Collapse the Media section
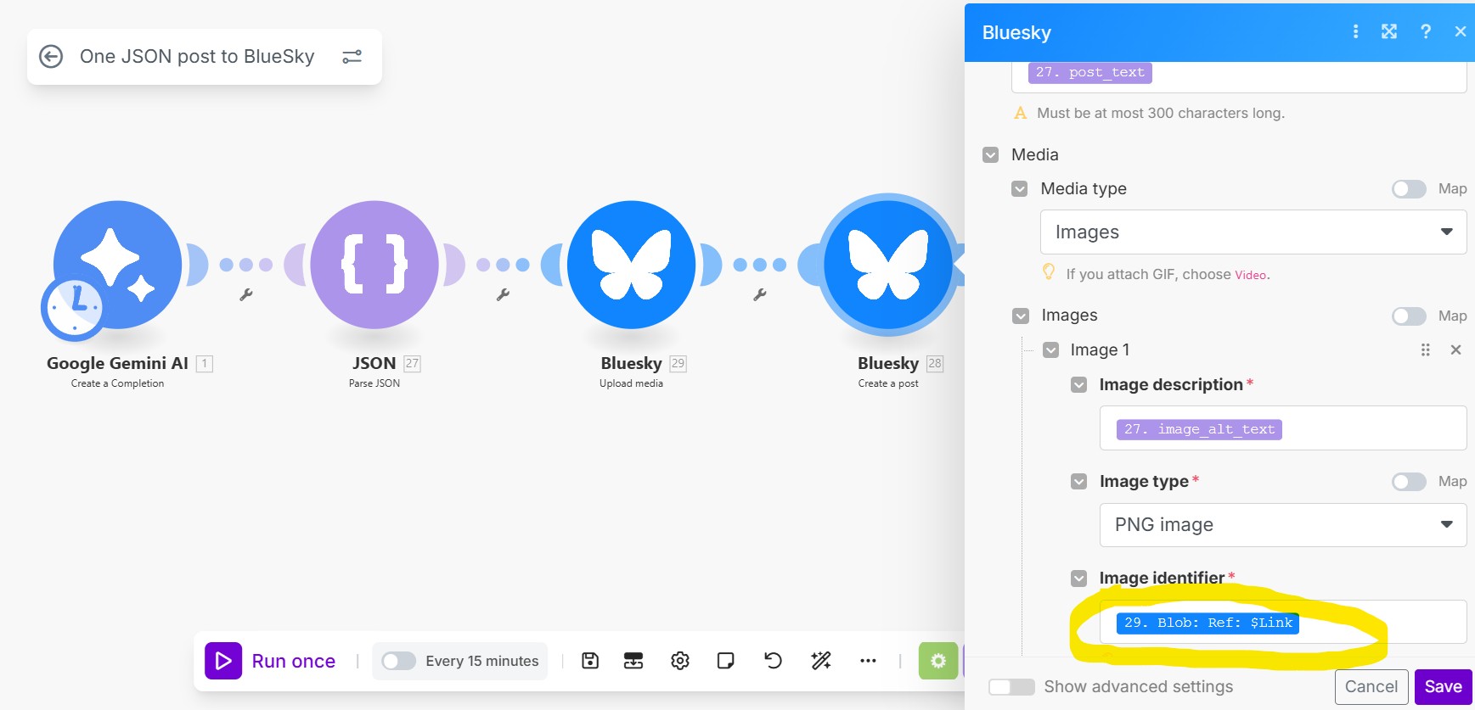The height and width of the screenshot is (710, 1475). (990, 155)
